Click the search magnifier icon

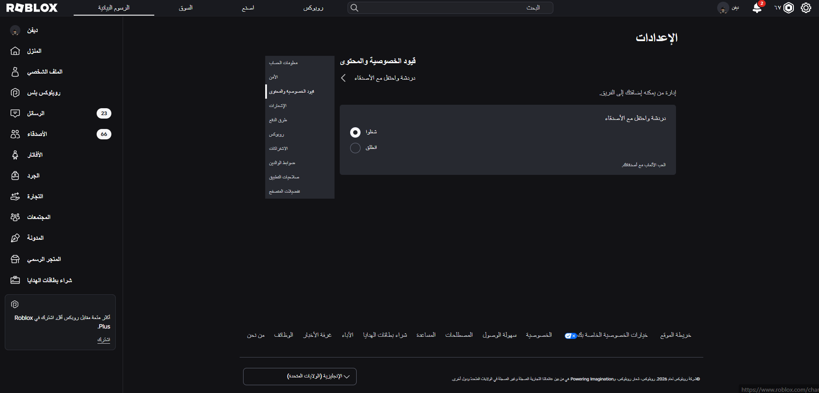(x=354, y=8)
